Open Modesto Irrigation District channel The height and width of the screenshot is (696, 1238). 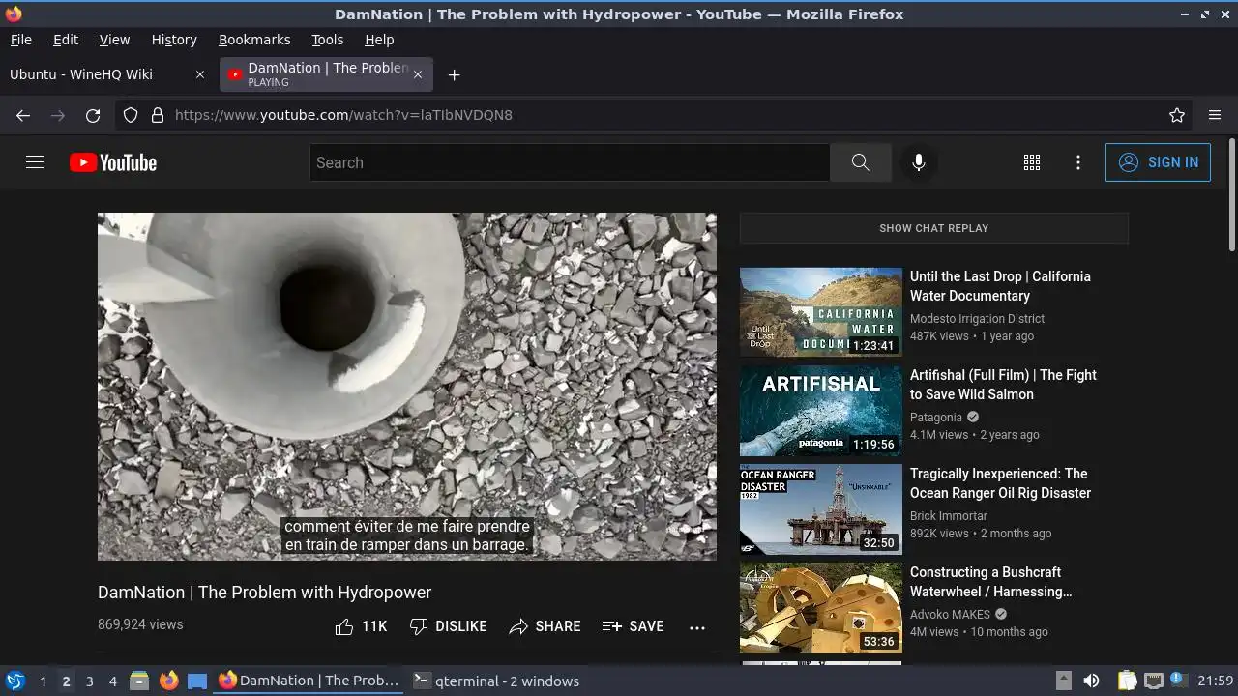(977, 319)
